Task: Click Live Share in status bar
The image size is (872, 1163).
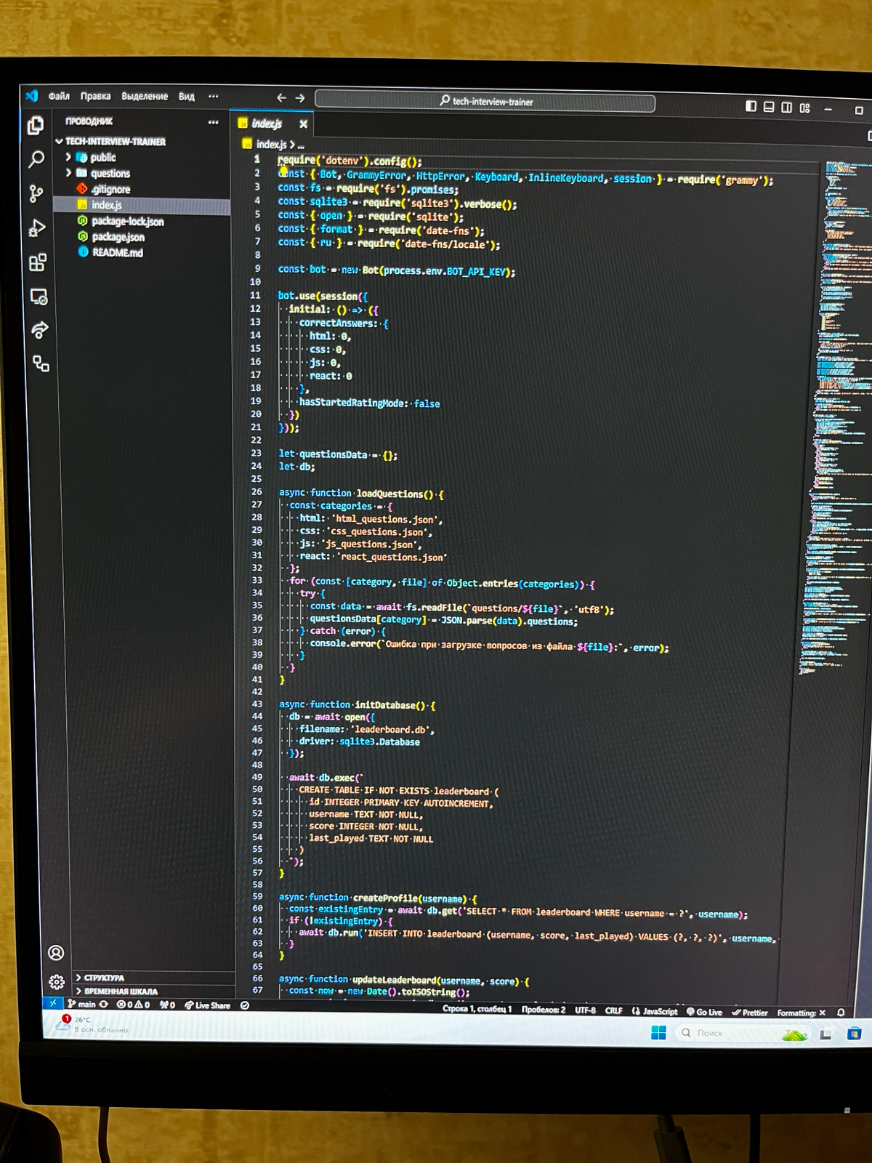Action: click(208, 1005)
